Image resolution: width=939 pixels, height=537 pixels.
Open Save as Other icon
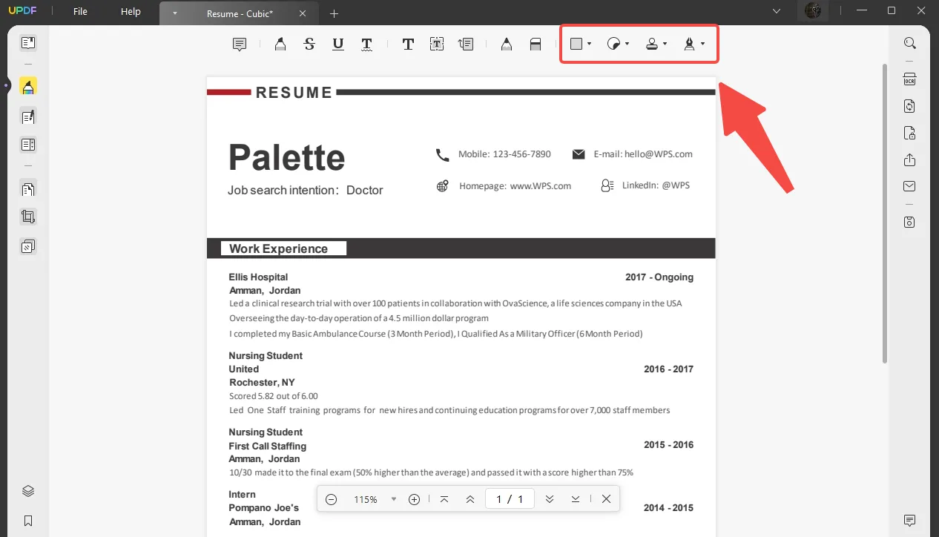click(x=910, y=222)
